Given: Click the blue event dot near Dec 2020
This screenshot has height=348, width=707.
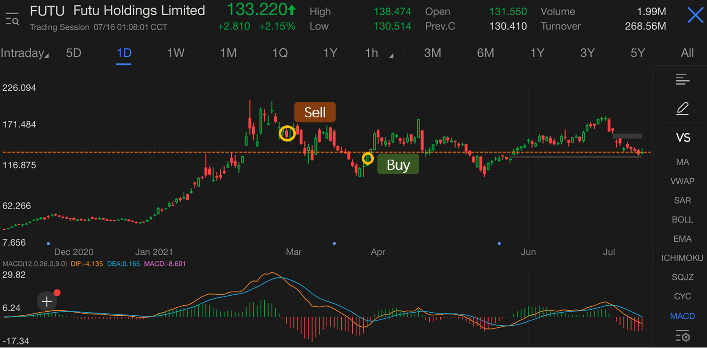Looking at the screenshot, I should coord(48,243).
